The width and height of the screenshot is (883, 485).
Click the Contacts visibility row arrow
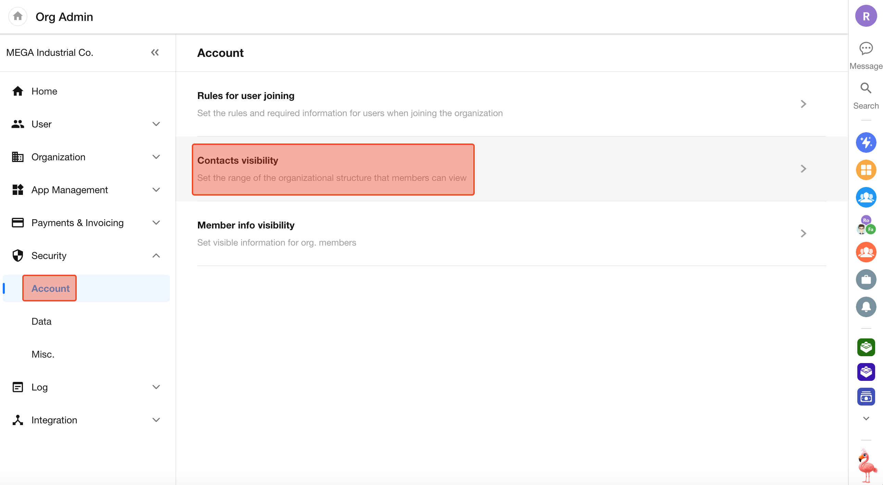pos(803,169)
